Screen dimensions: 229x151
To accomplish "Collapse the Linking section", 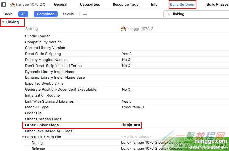I will [3, 22].
